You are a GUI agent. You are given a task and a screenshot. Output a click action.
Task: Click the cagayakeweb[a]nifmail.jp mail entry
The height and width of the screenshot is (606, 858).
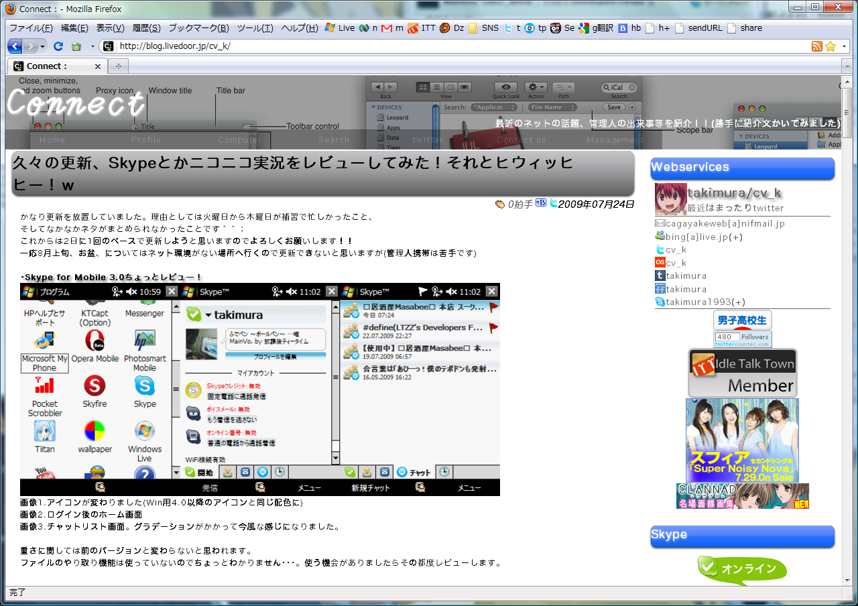pyautogui.click(x=719, y=224)
